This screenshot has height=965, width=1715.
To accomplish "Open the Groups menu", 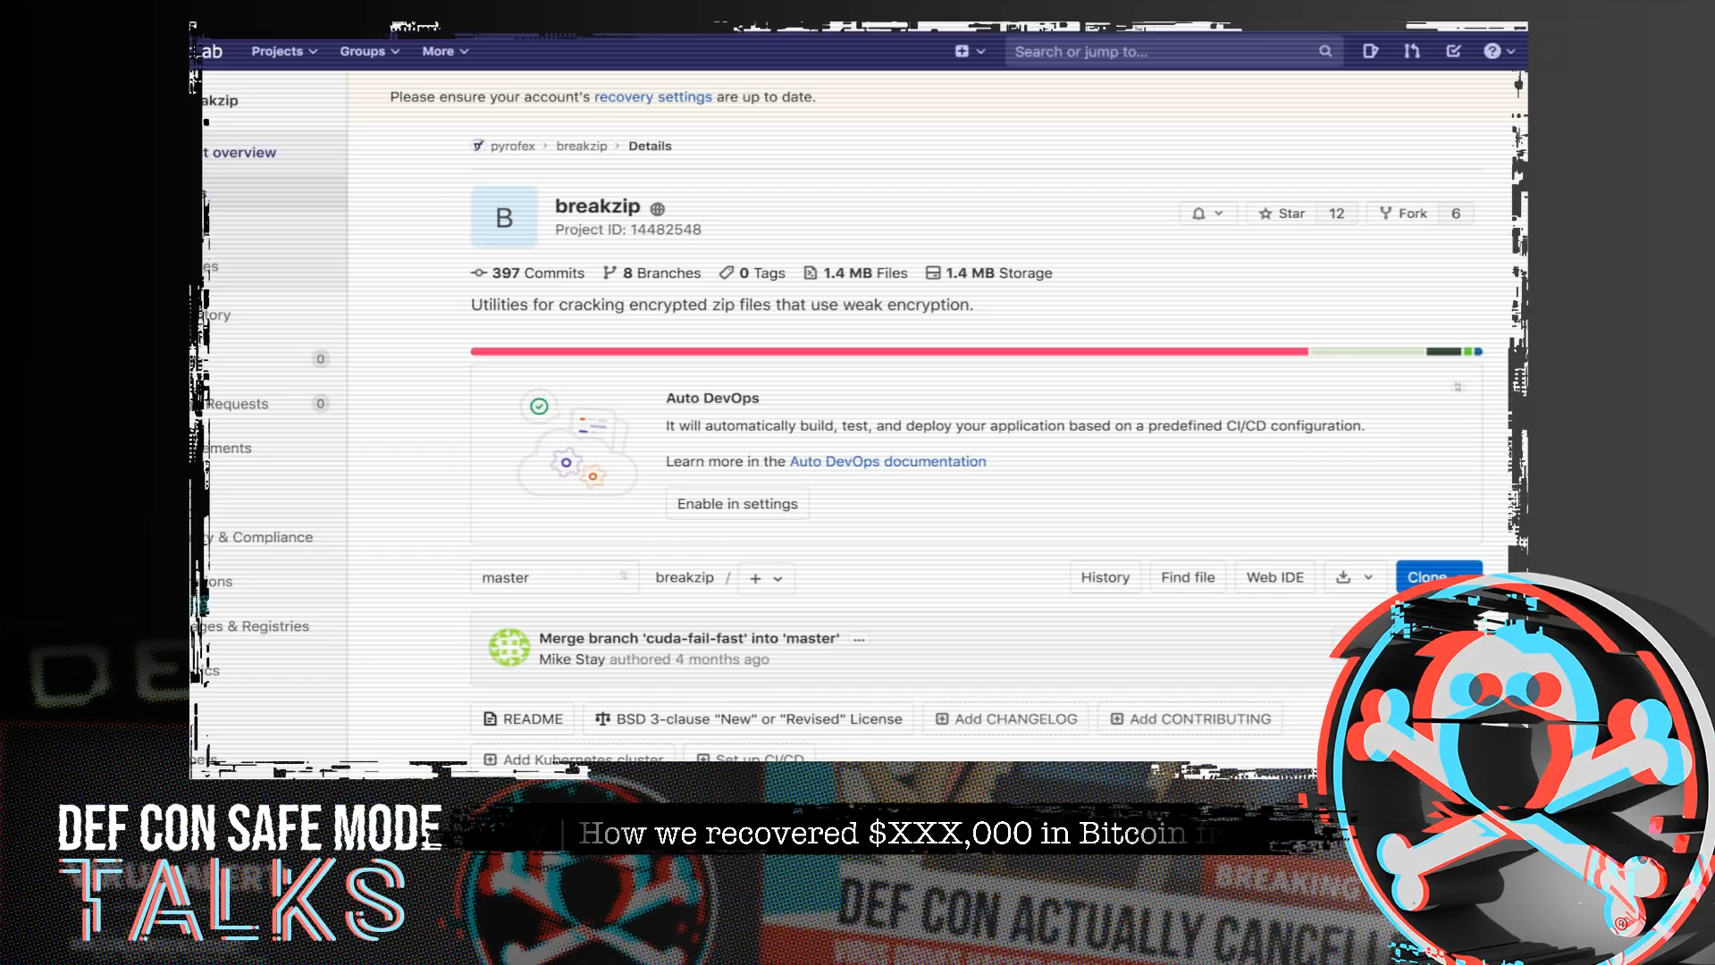I will (369, 52).
